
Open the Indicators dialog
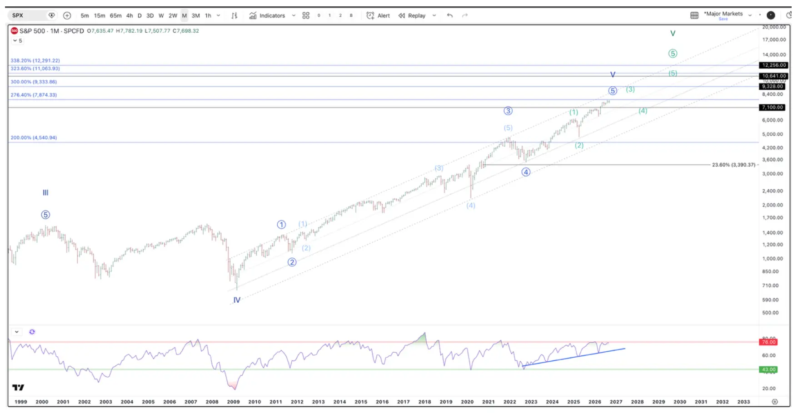tap(267, 15)
